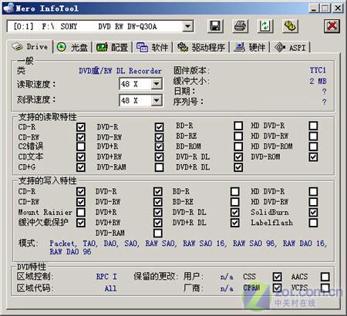
Task: Maximize the Nero InfoTool window
Action: pos(325,8)
